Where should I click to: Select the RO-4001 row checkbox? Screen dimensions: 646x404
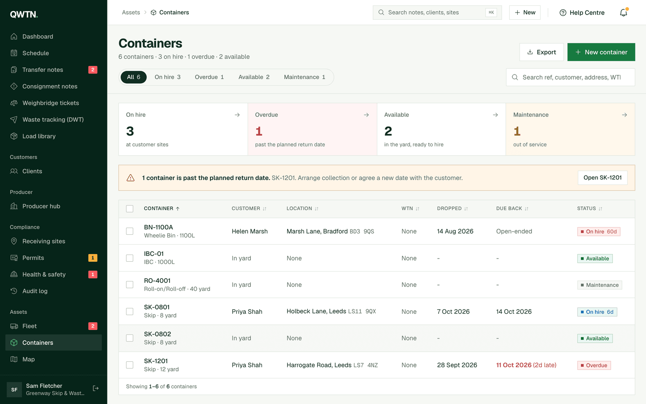[x=130, y=285]
